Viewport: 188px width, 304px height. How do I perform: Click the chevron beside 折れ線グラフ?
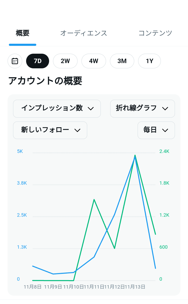165,109
